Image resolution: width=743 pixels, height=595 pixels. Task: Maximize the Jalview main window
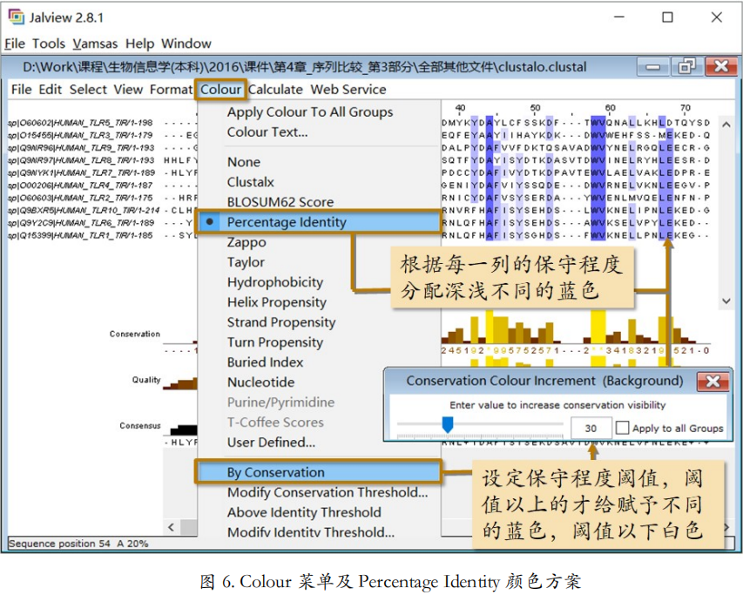coord(668,17)
